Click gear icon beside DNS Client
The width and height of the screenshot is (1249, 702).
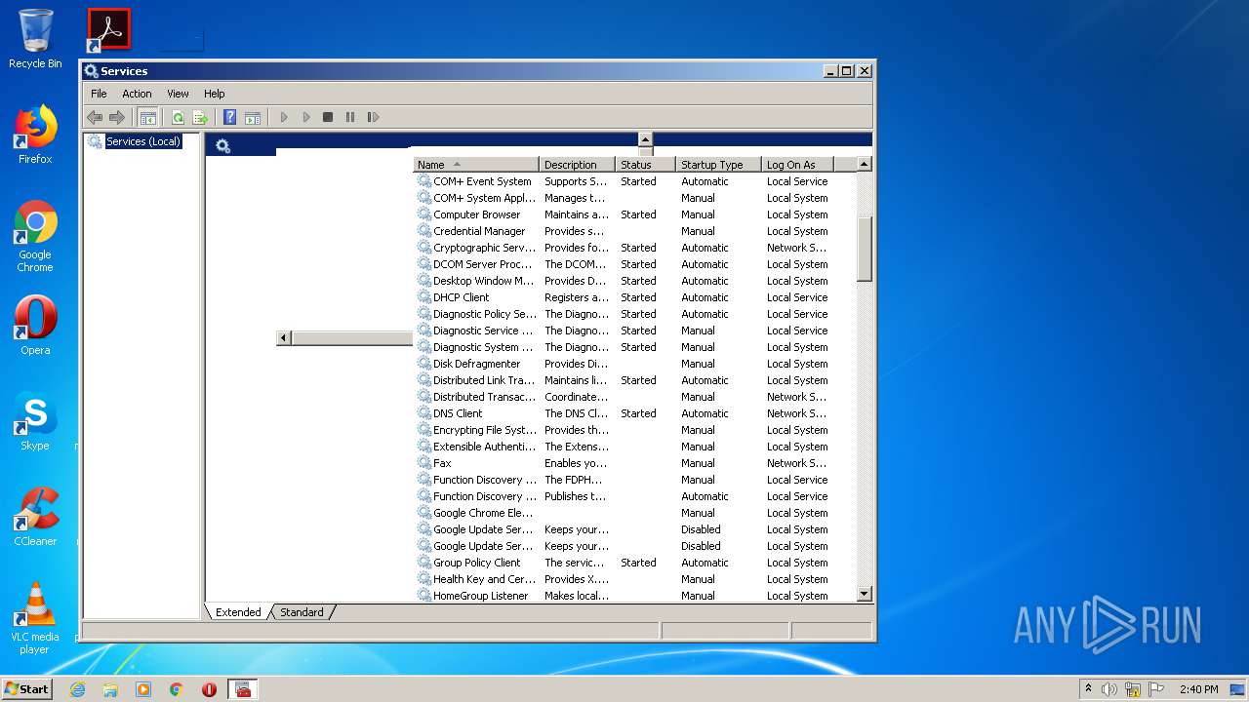424,412
